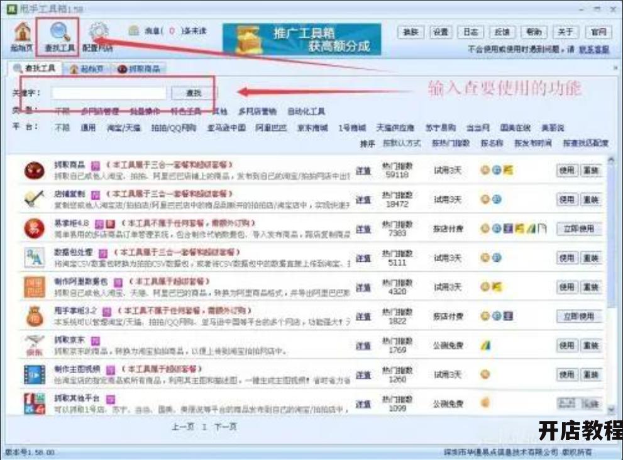
Task: Filter platform by 苏宁易购
Action: (441, 128)
